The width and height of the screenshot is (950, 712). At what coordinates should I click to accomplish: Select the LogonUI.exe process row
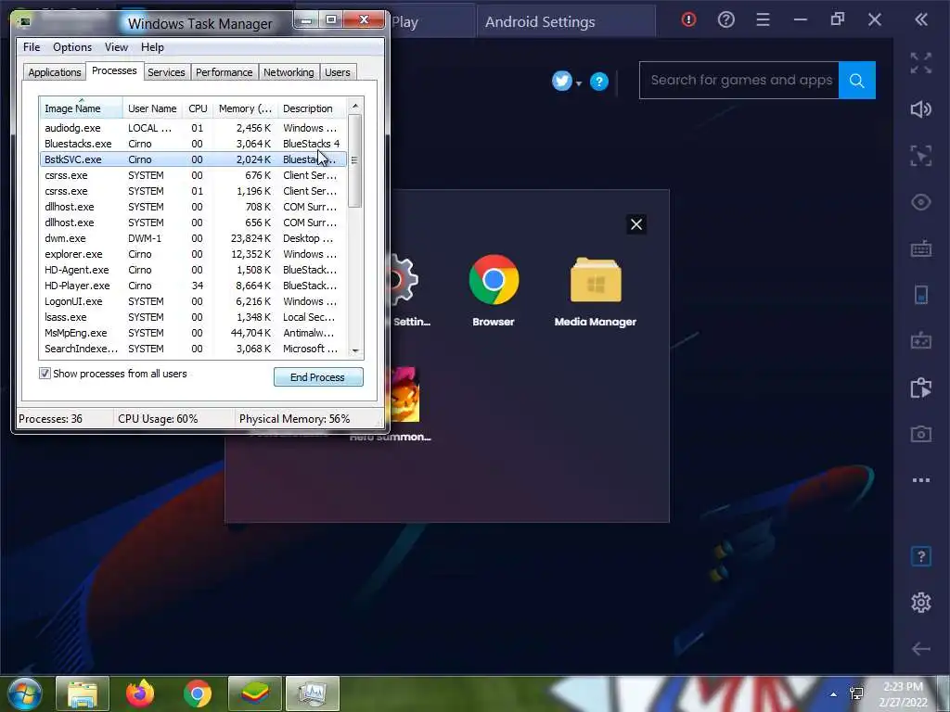click(193, 301)
